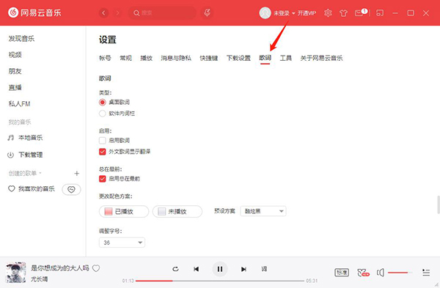The height and width of the screenshot is (288, 440).
Task: Select 软件内词栏 radio option
Action: point(103,114)
